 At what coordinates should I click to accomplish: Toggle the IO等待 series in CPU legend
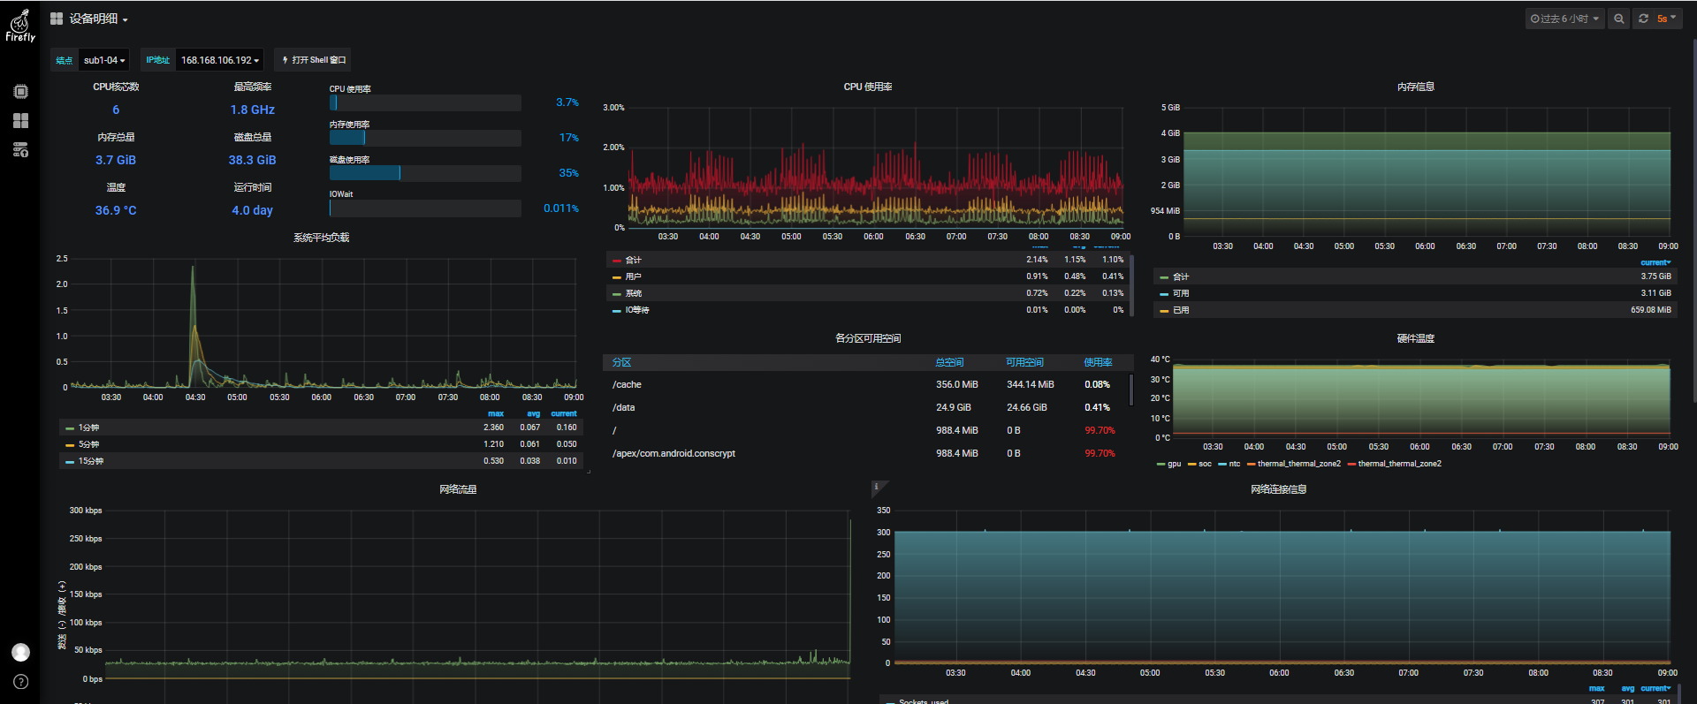click(636, 310)
